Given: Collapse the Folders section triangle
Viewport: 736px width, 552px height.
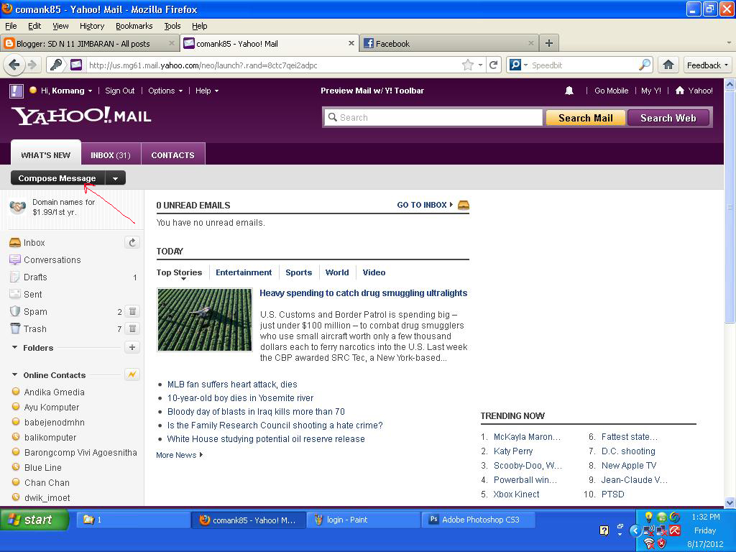Looking at the screenshot, I should (x=14, y=347).
